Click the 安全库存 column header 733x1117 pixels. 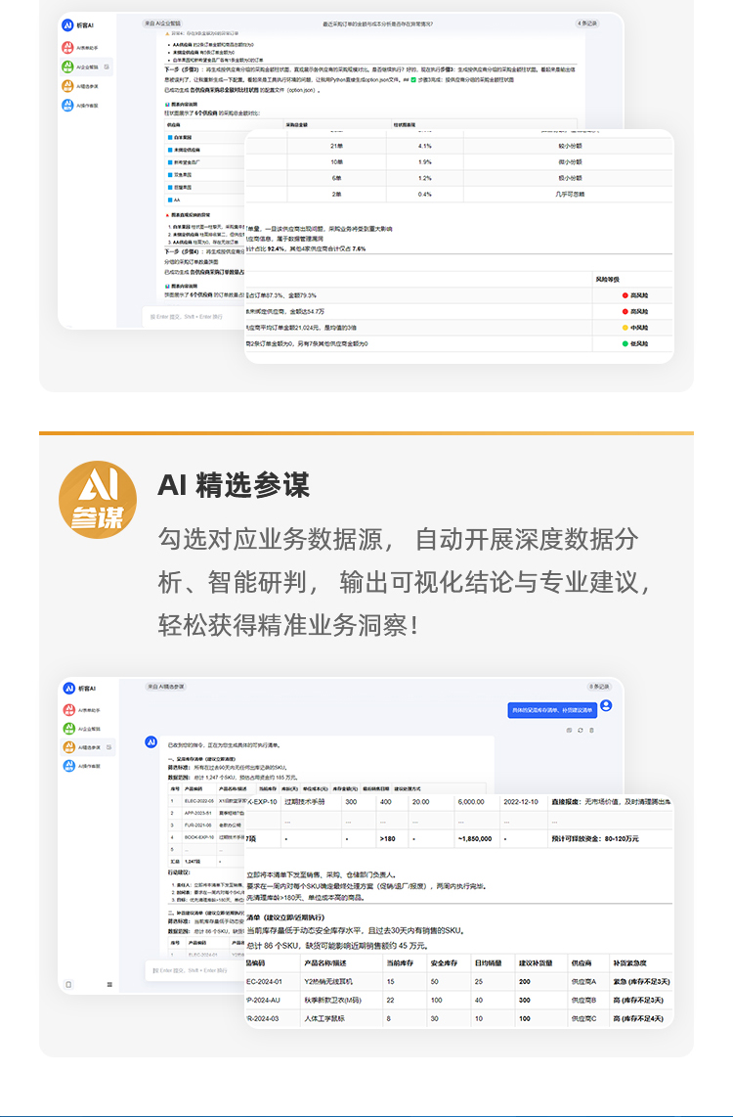(x=442, y=963)
